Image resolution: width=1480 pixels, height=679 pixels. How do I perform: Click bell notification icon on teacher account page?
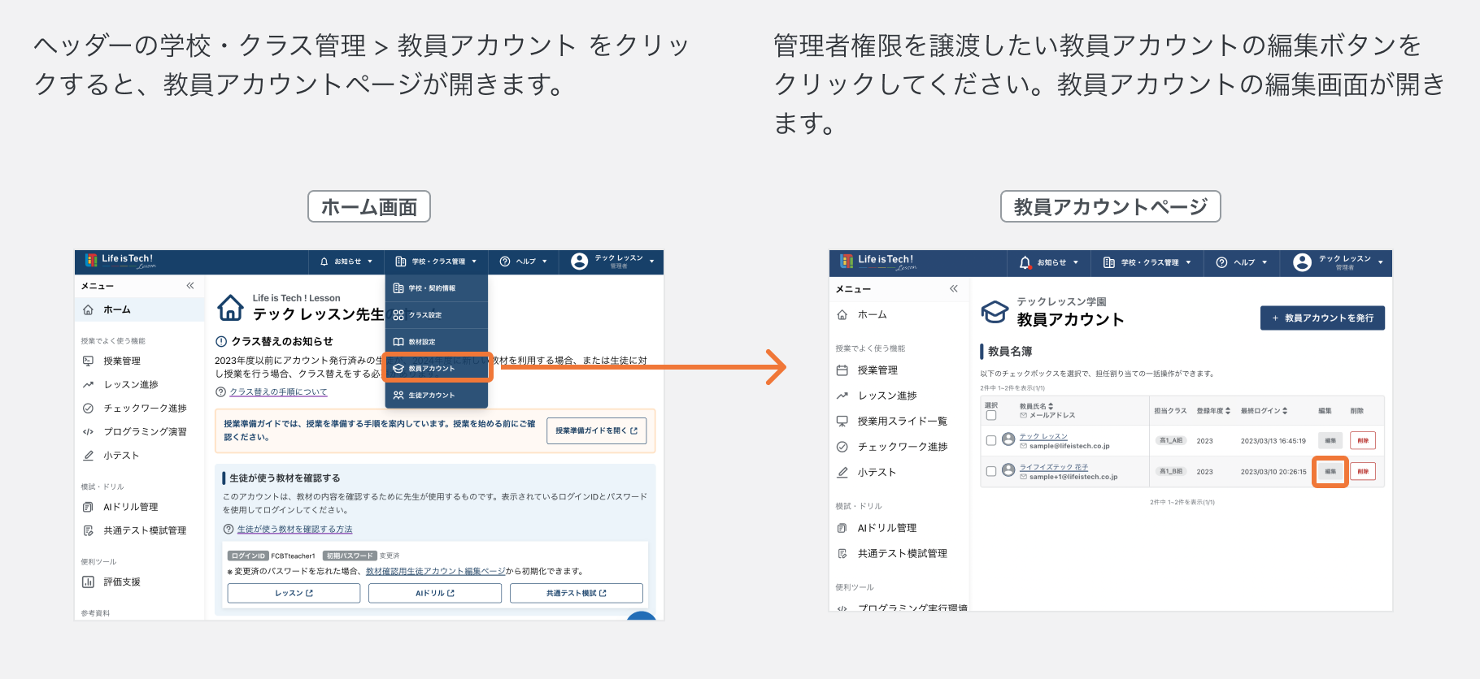coord(1025,262)
